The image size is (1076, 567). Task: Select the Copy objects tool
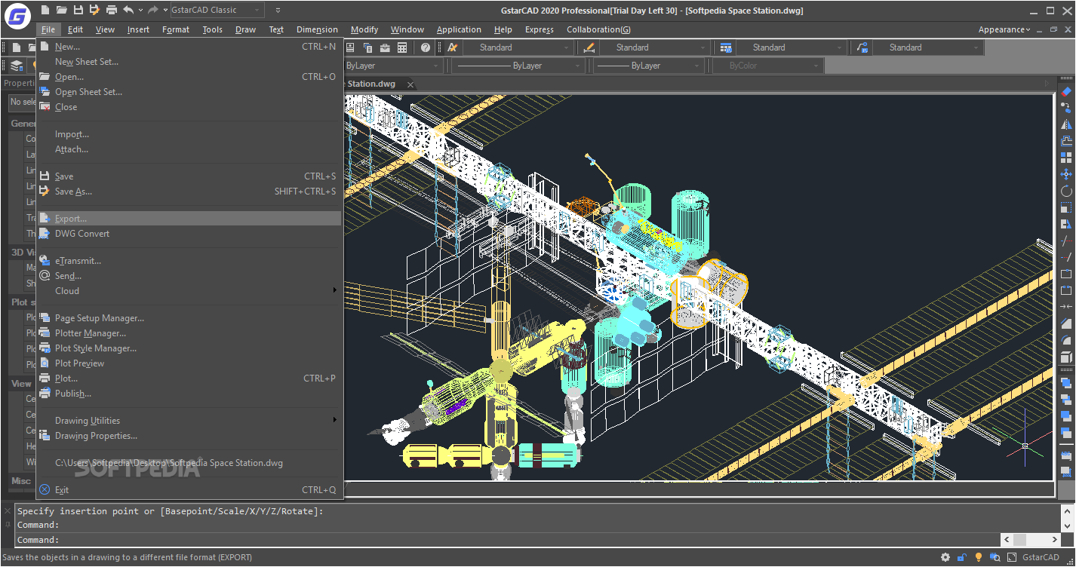pos(1066,108)
